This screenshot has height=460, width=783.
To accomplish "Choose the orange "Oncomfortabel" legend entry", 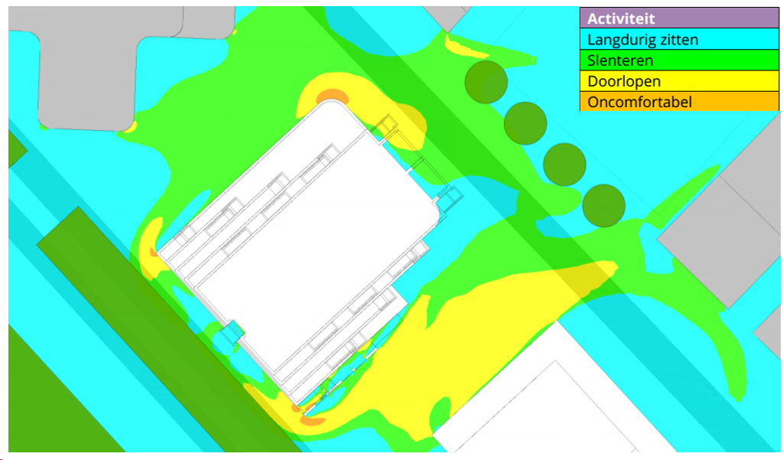I will tap(679, 102).
